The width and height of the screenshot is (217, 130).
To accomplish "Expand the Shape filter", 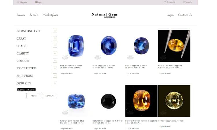I will coord(55,46).
